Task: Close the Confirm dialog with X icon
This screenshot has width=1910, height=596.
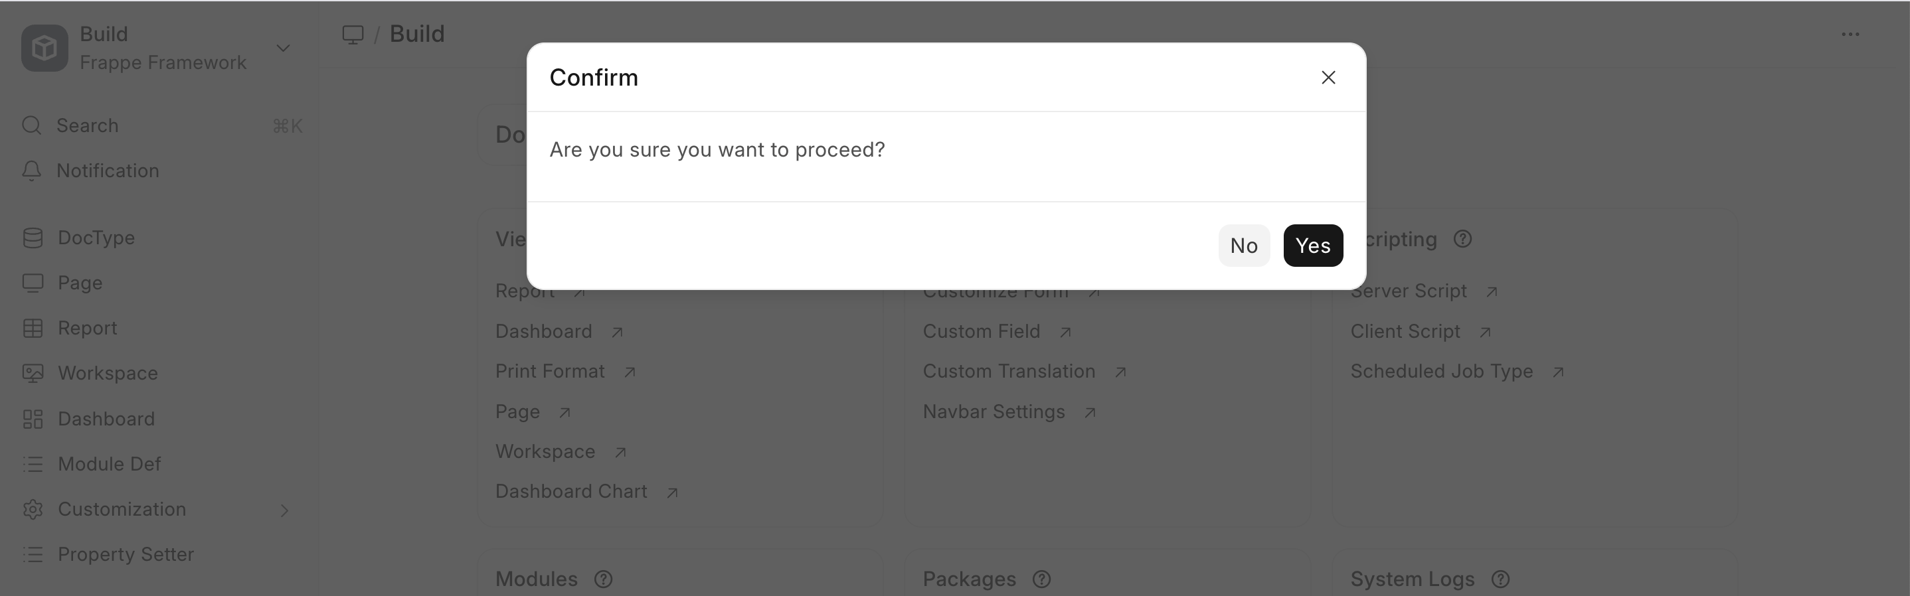Action: pos(1328,77)
